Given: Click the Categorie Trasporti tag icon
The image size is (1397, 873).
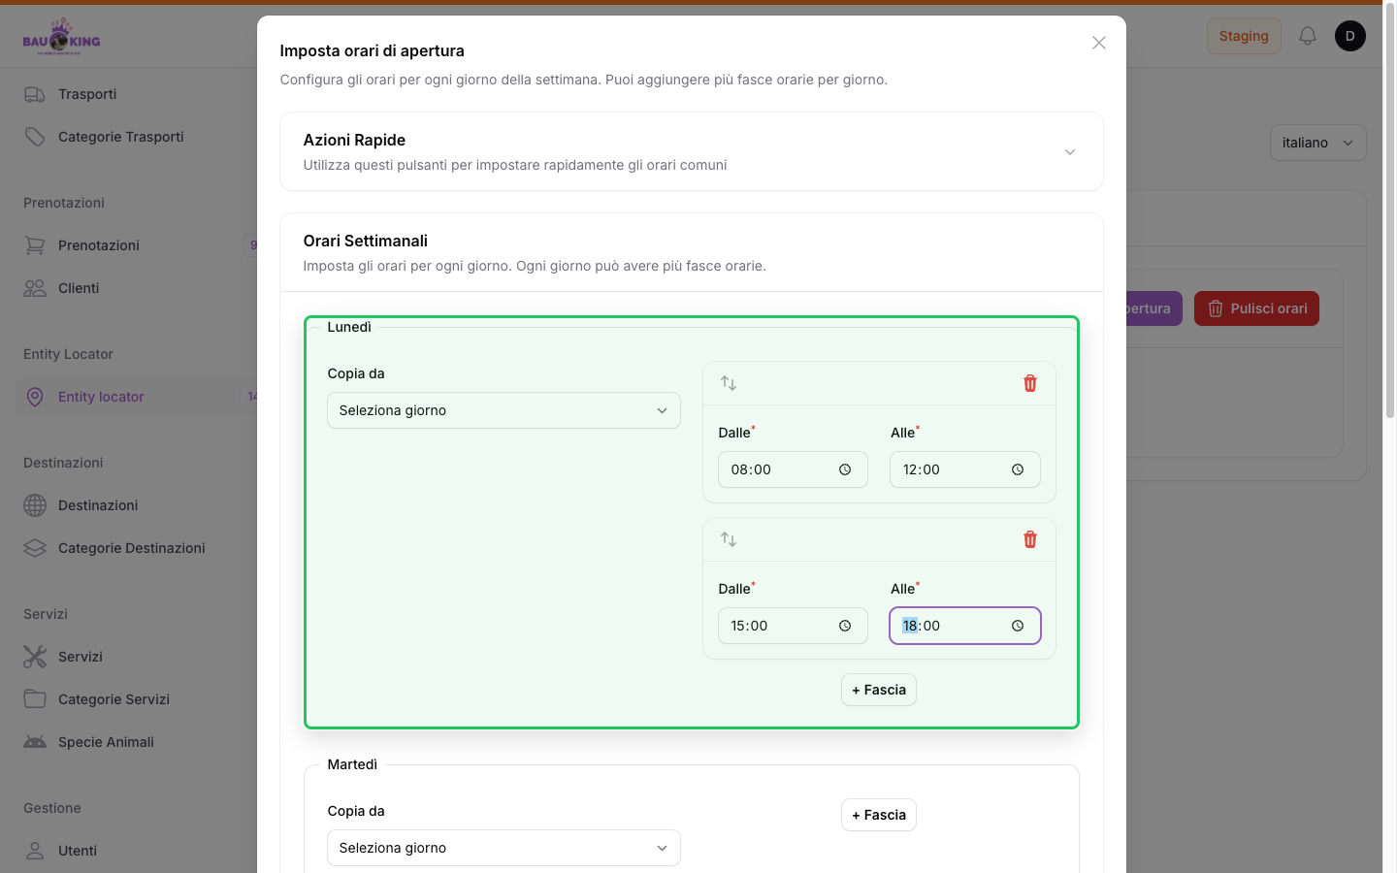Looking at the screenshot, I should 35,137.
